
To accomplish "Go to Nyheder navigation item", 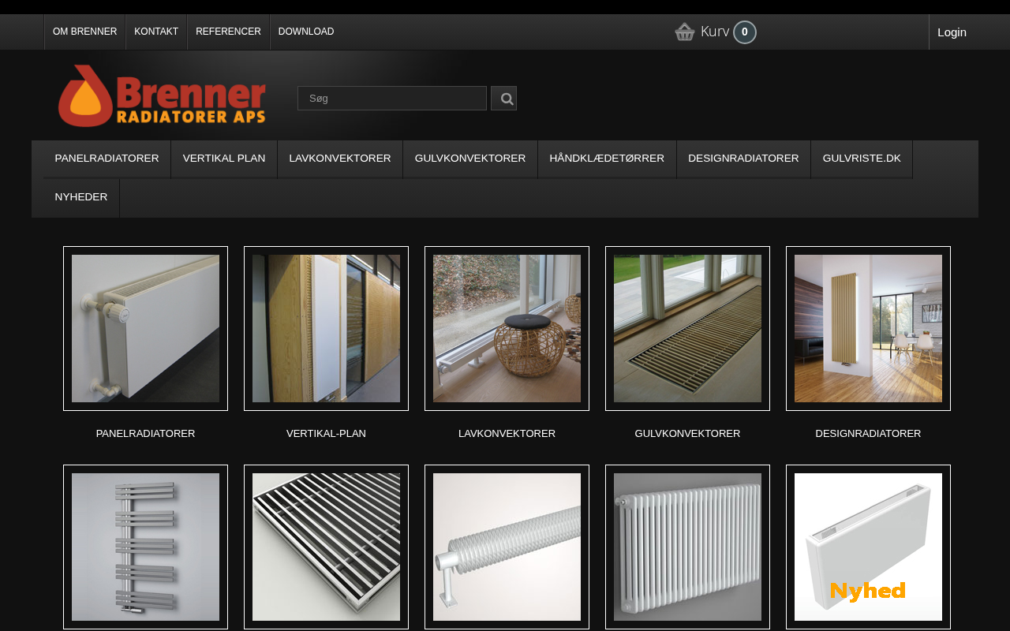I will tap(81, 197).
